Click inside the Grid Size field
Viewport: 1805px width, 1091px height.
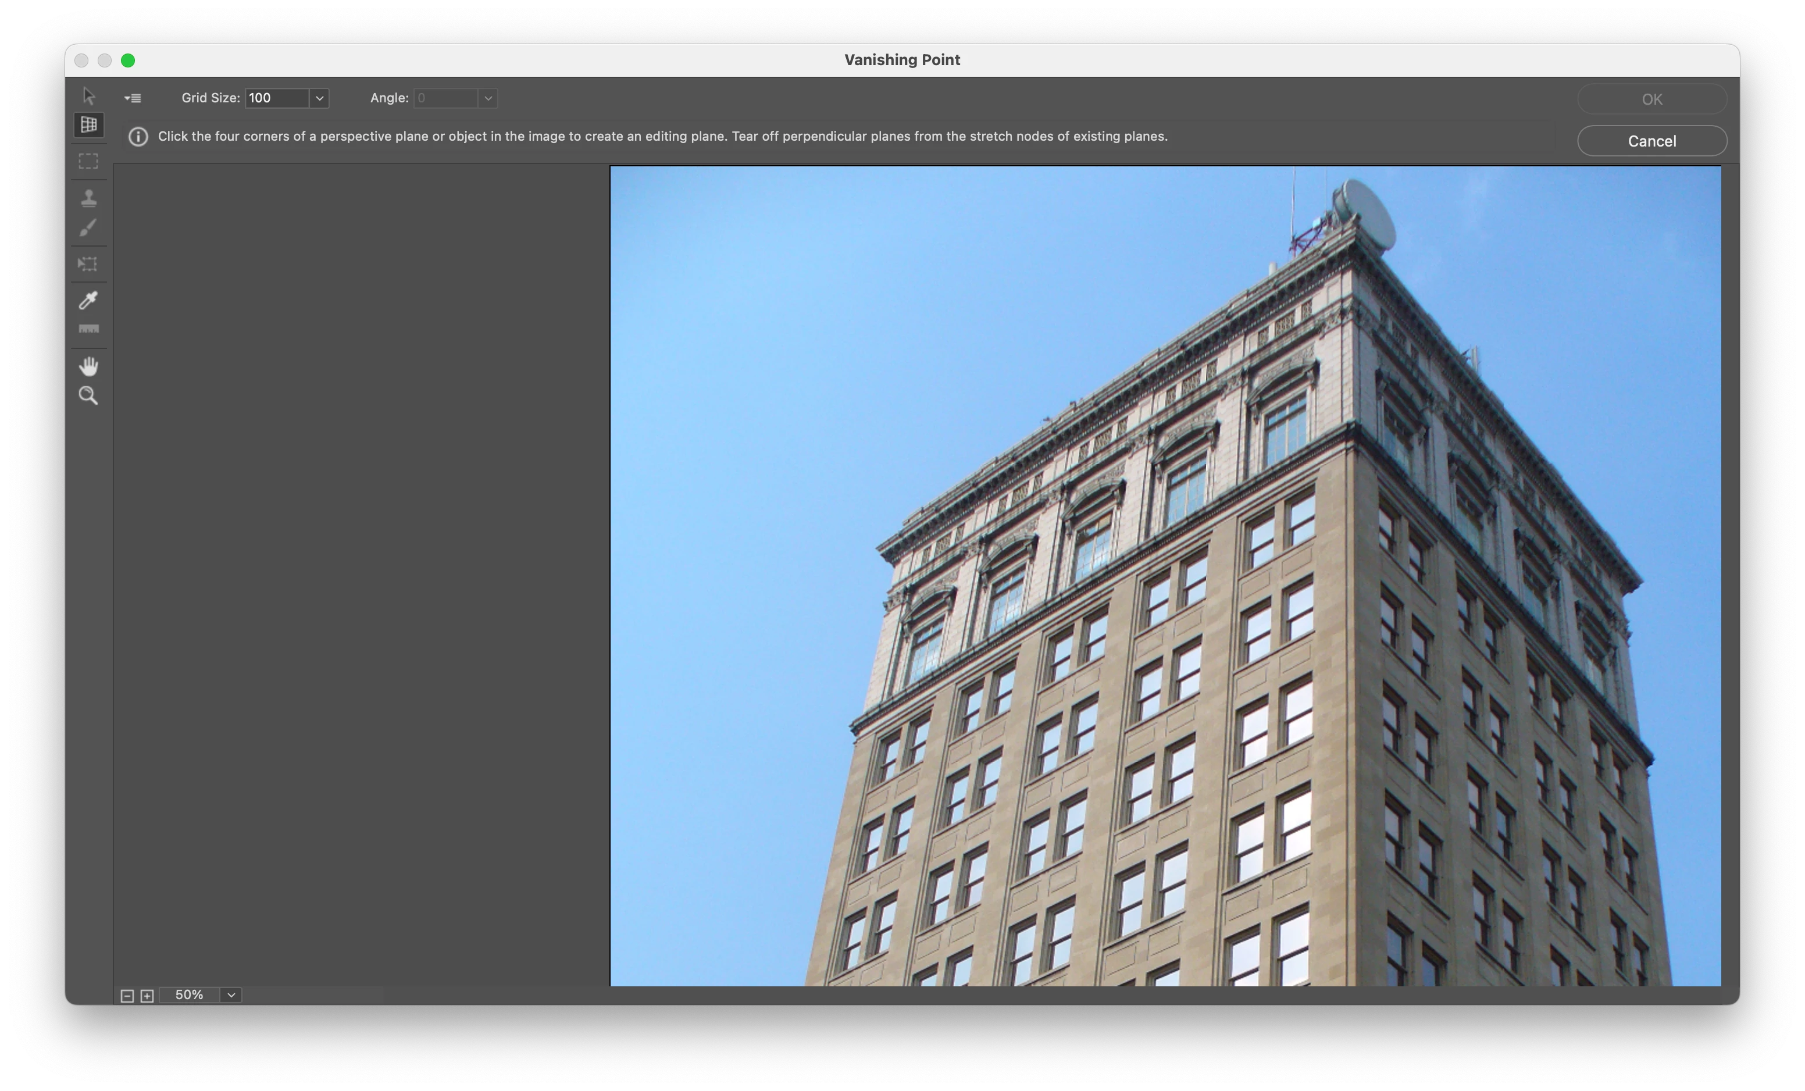[277, 98]
